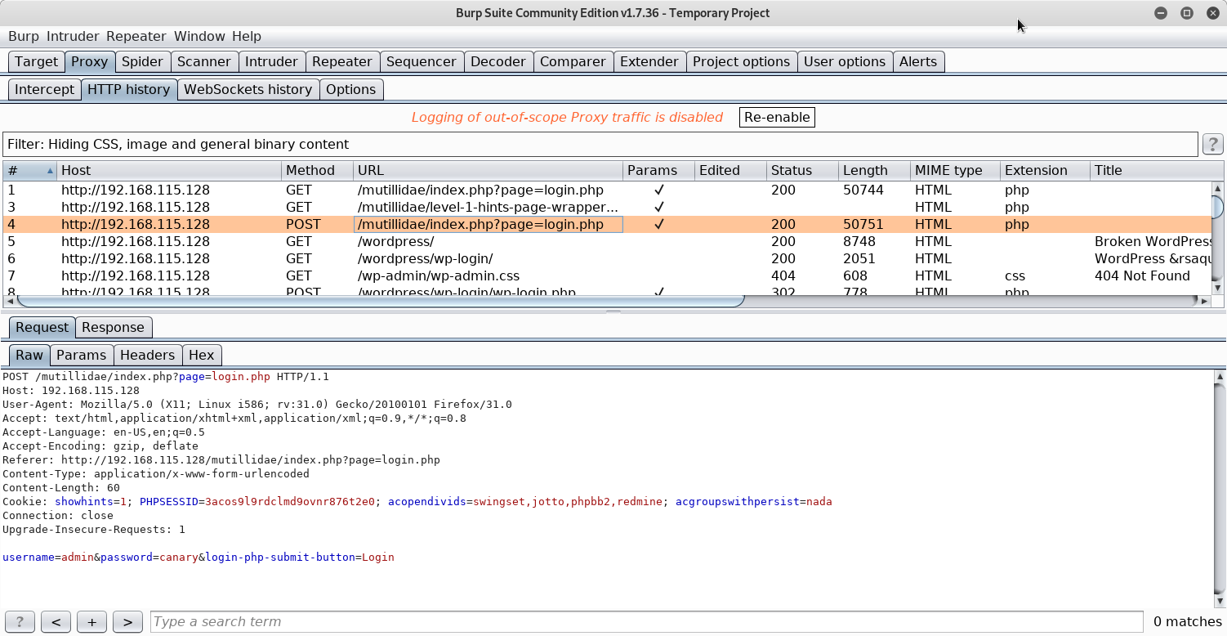The image size is (1227, 636).
Task: Click the Broken WordPress title cell
Action: pos(1153,242)
